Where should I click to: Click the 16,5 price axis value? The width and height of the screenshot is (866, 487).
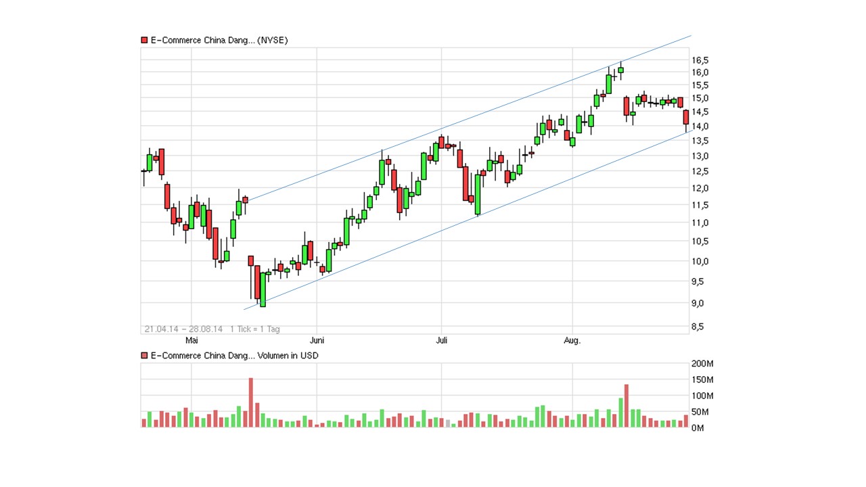point(700,60)
